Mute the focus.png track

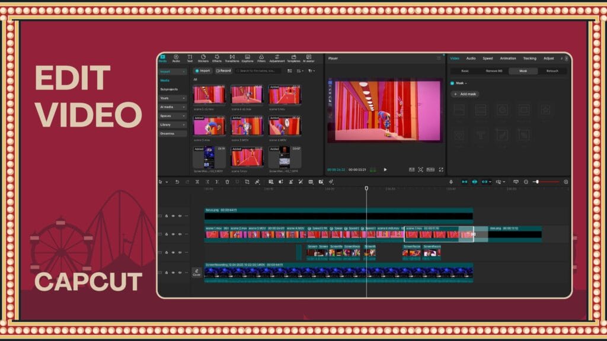180,216
